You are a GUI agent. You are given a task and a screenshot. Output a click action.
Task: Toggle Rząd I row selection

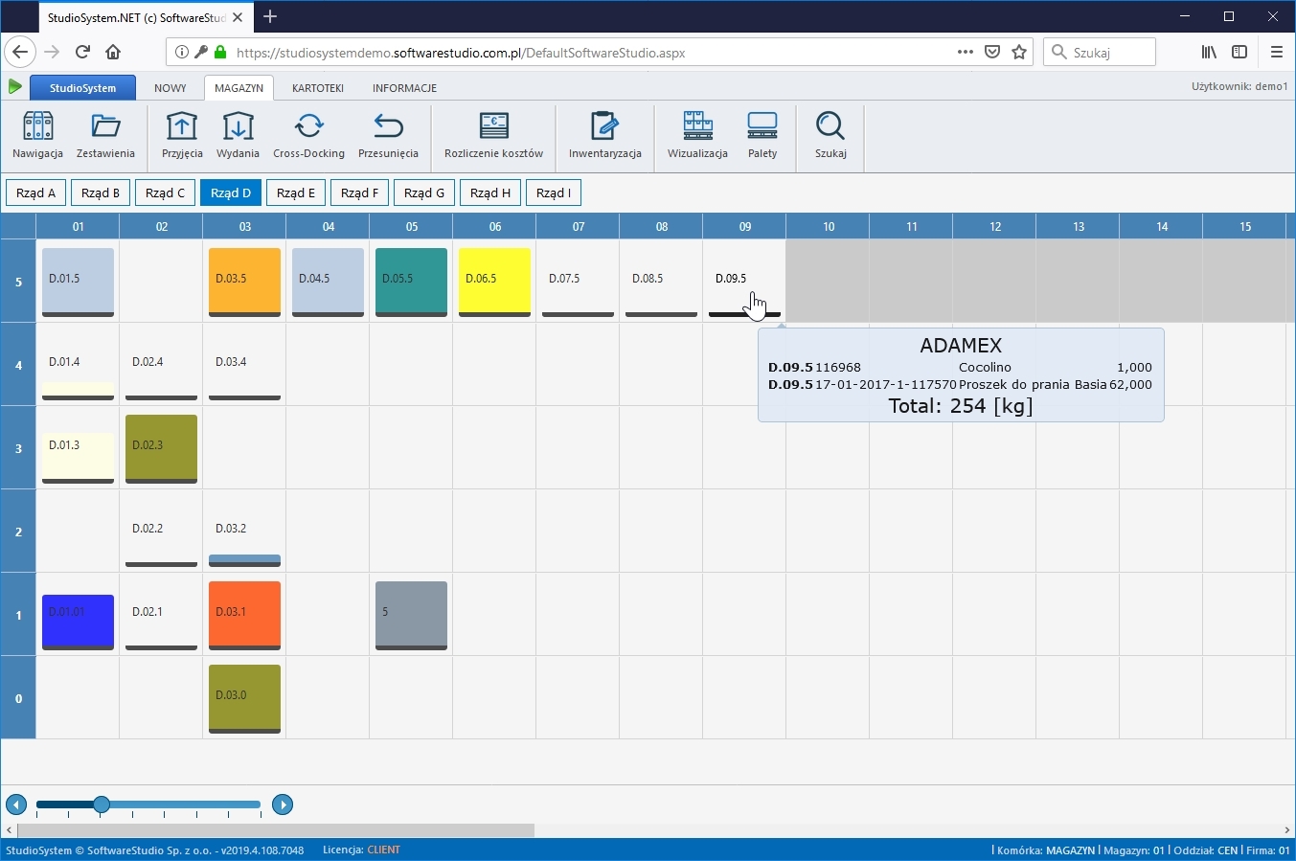coord(554,193)
